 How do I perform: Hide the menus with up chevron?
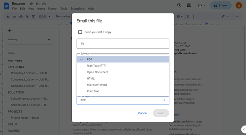(237, 16)
